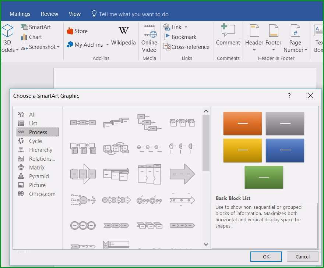324x268 pixels.
Task: Select the Process SmartArt category
Action: (x=38, y=132)
